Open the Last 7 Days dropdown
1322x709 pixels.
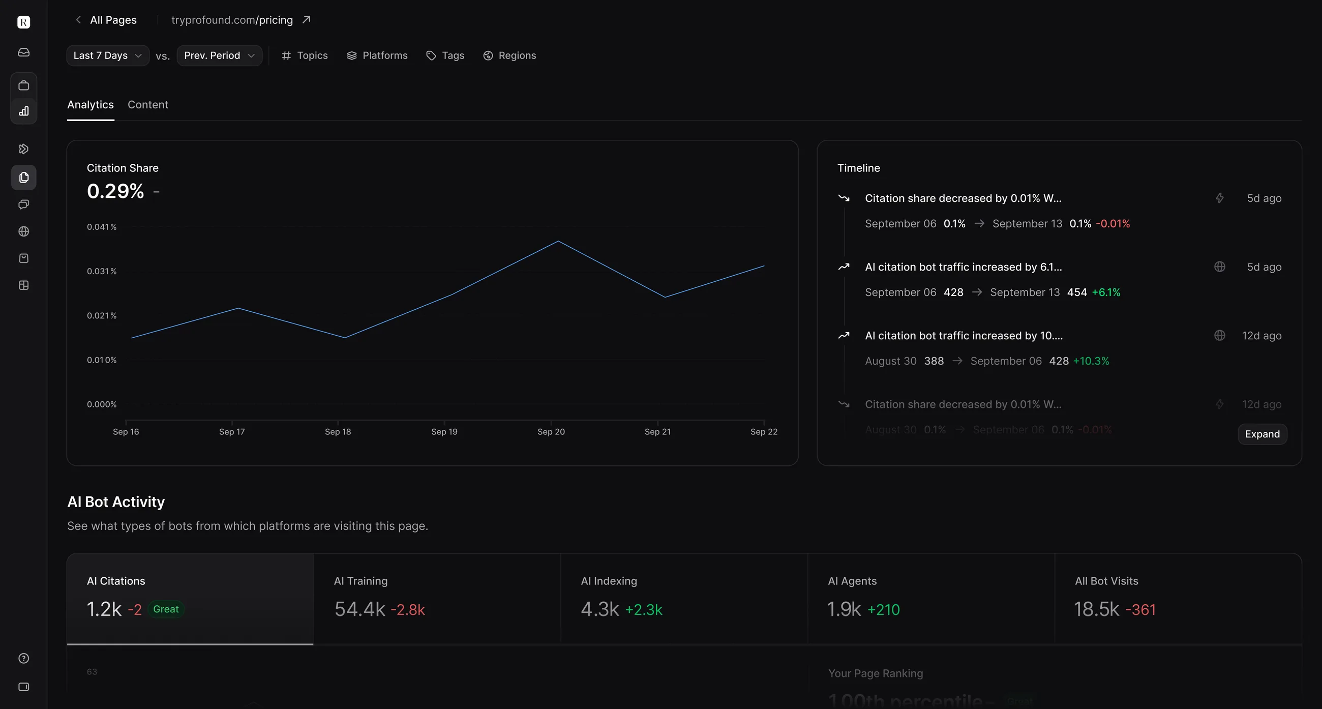point(108,55)
